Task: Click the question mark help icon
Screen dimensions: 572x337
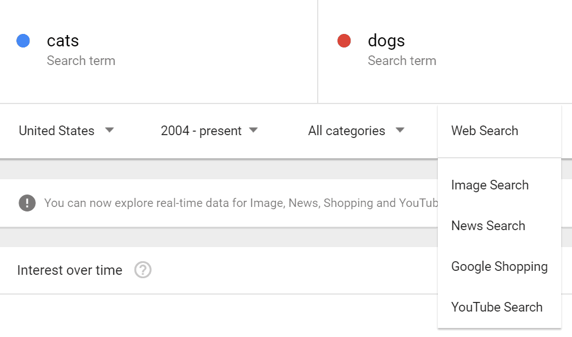Action: [x=143, y=270]
